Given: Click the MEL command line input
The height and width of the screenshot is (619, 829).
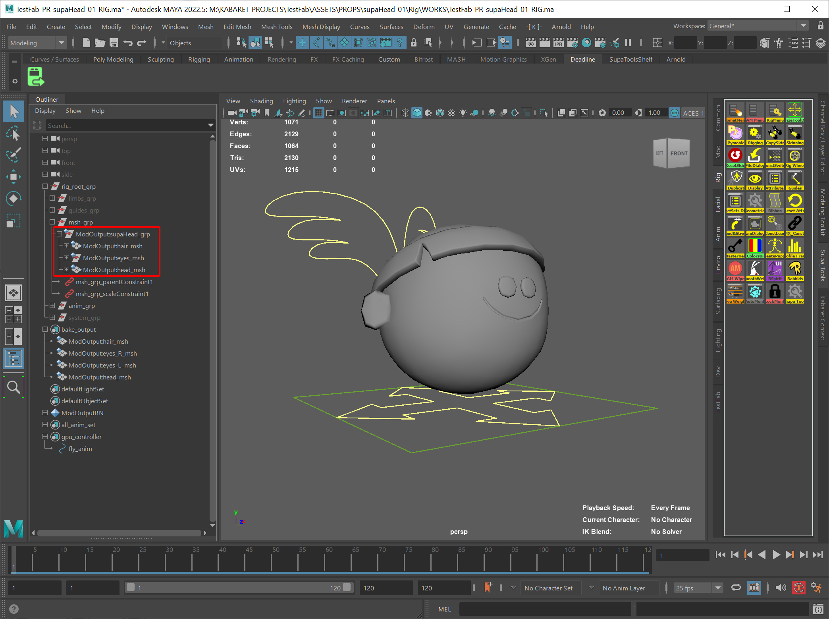Looking at the screenshot, I should tap(545, 609).
